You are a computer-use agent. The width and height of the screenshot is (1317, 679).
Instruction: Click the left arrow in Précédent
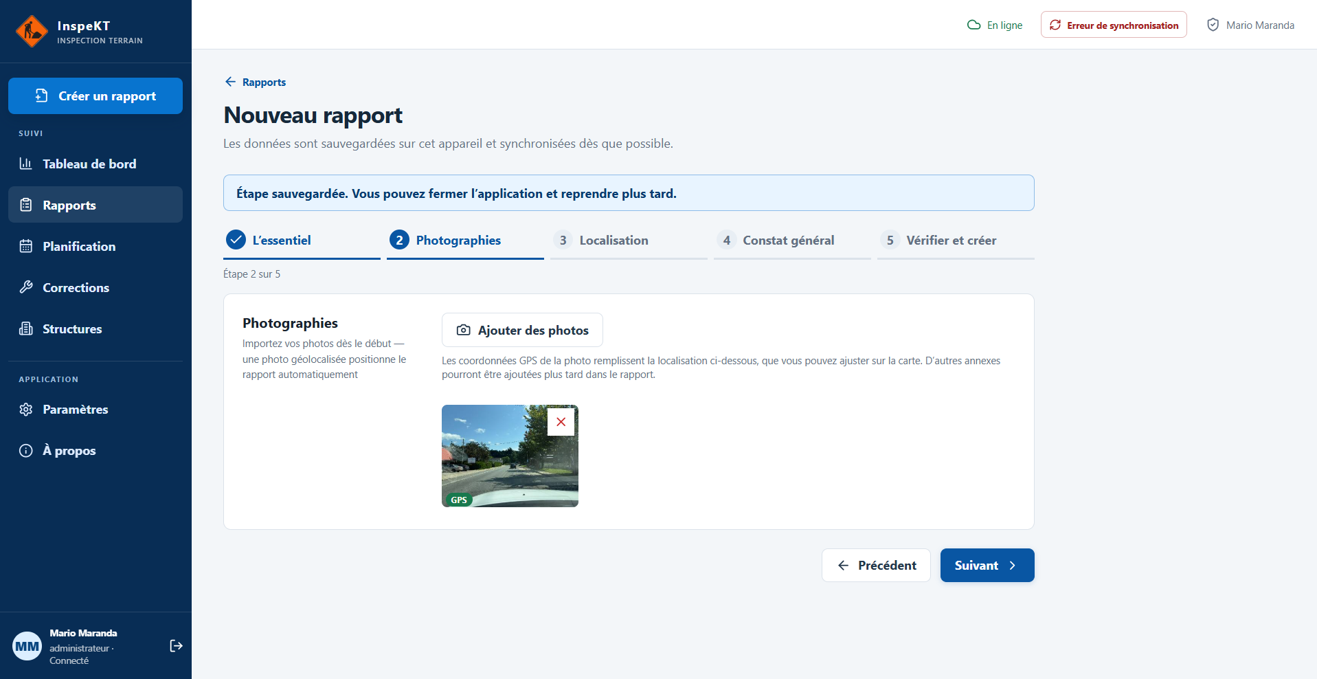(x=843, y=565)
